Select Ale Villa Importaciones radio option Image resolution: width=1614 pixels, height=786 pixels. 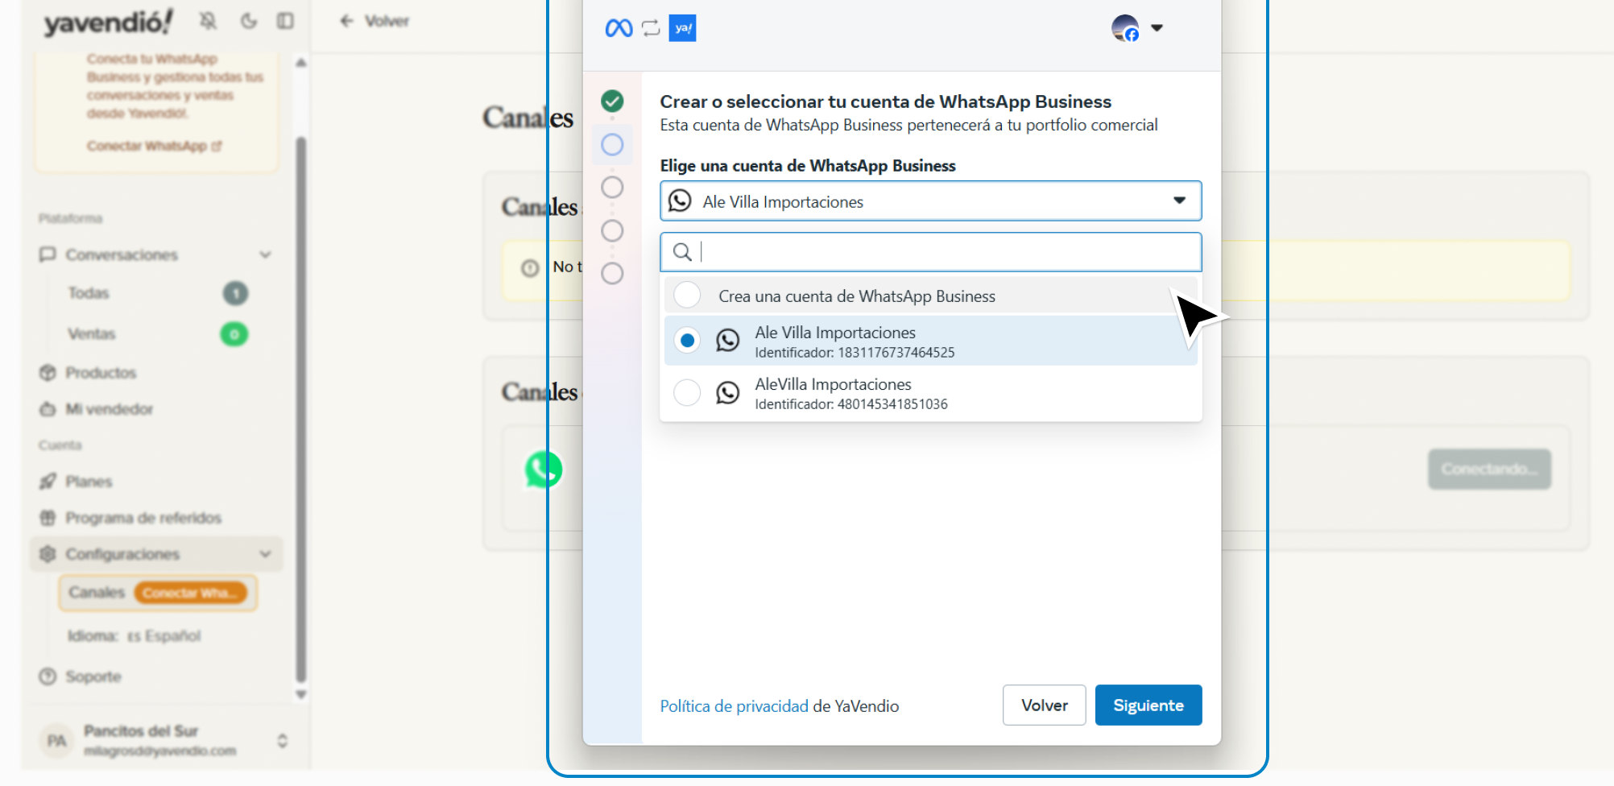tap(687, 341)
